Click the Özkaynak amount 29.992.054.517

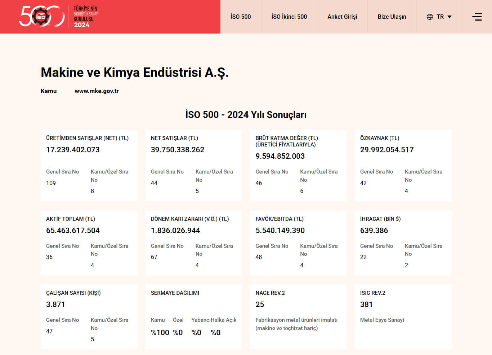[x=387, y=150]
